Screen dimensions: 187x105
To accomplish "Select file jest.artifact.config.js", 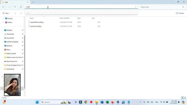I will coord(37,22).
